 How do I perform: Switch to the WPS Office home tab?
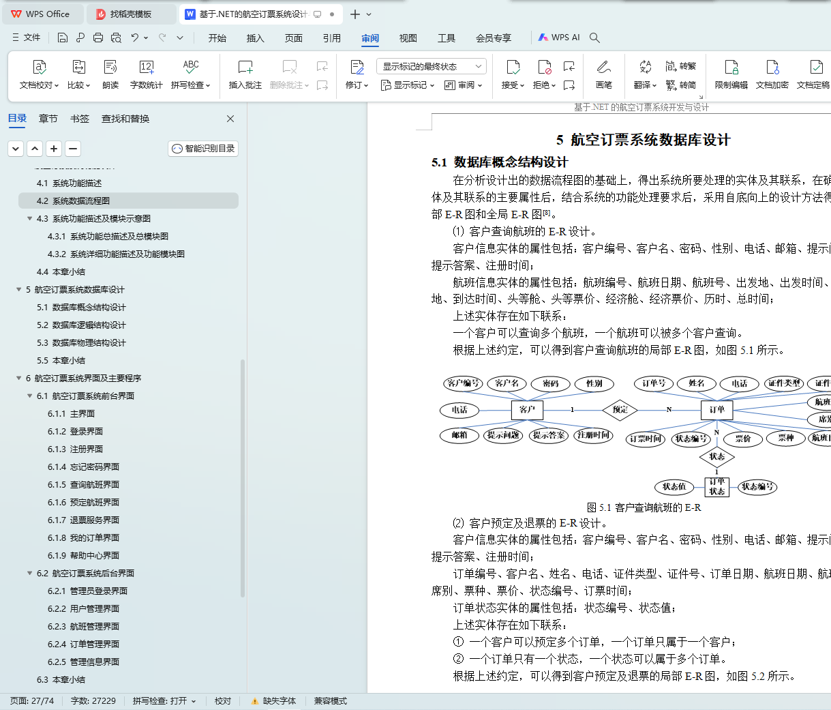click(x=41, y=14)
